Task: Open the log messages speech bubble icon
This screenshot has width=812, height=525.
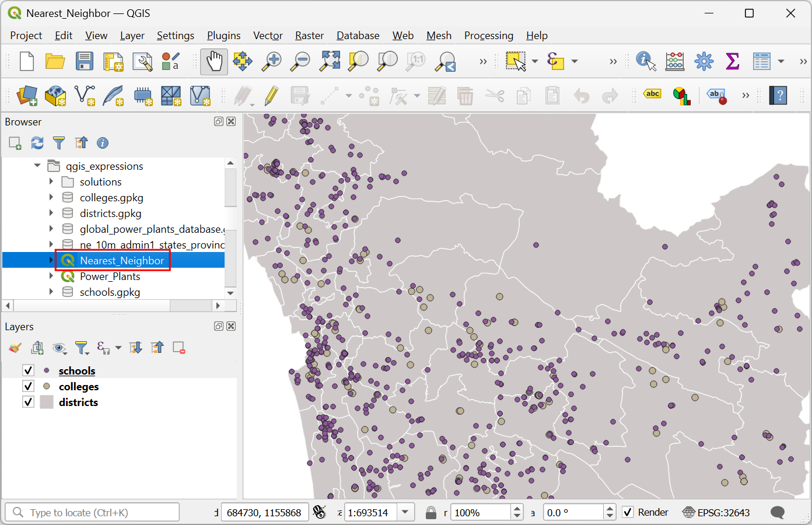Action: click(x=778, y=513)
